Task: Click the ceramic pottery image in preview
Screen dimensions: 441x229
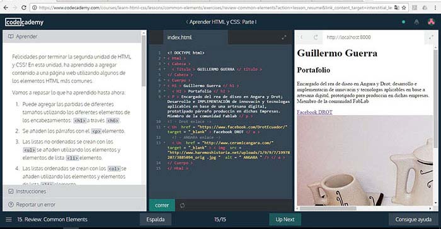Action: (365, 160)
